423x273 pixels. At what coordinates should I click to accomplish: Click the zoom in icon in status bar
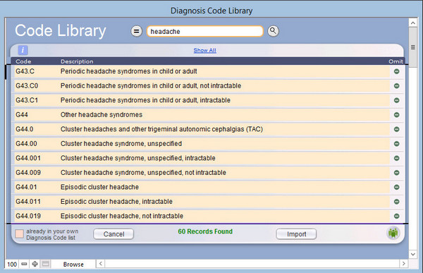pyautogui.click(x=35, y=264)
